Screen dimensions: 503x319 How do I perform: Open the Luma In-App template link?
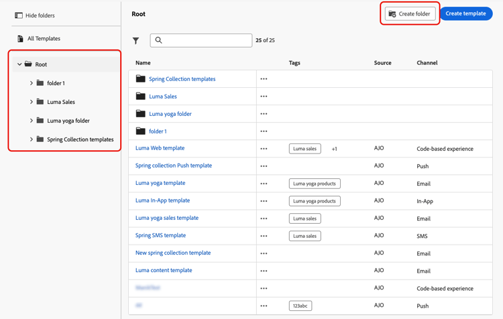click(x=162, y=200)
